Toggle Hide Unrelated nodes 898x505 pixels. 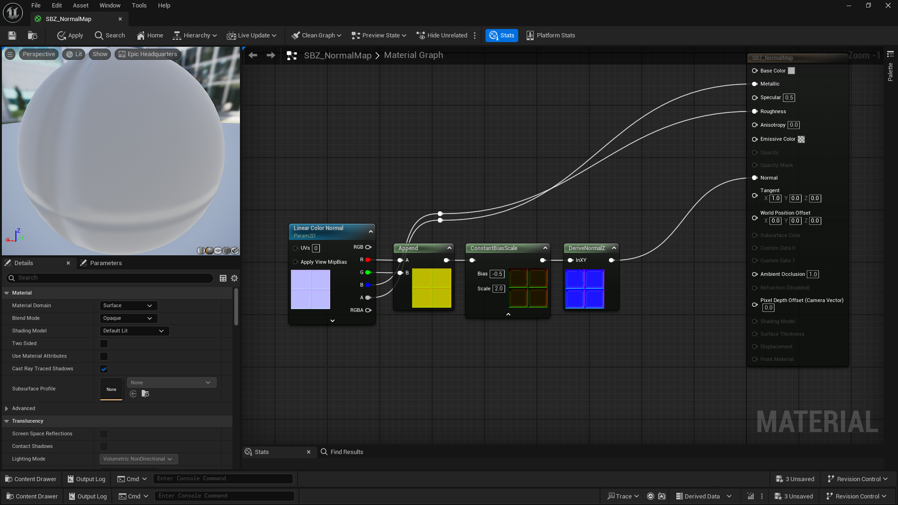point(442,36)
